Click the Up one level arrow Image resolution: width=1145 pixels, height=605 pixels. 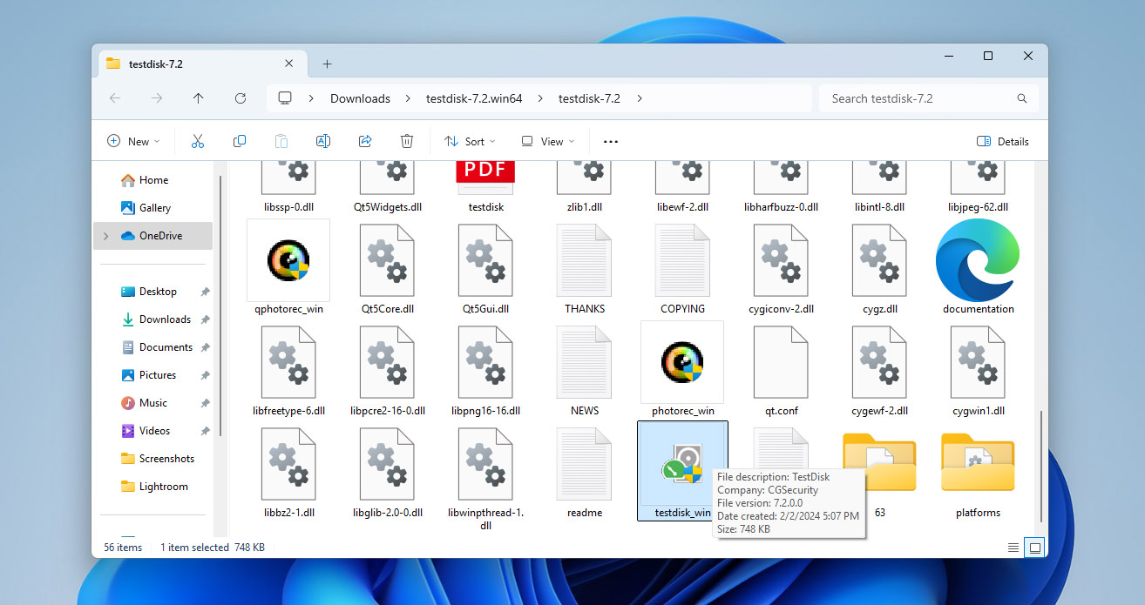click(198, 98)
